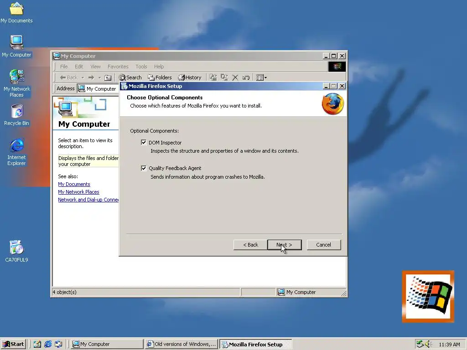467x350 pixels.
Task: Open the Help menu in My Computer
Action: click(159, 67)
